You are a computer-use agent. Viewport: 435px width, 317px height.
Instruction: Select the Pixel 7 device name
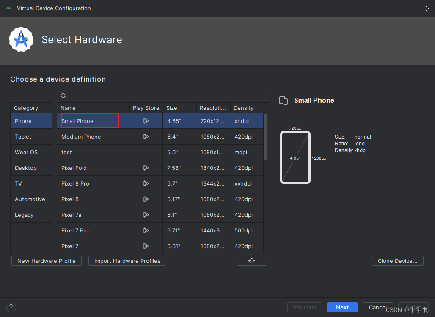click(x=70, y=246)
